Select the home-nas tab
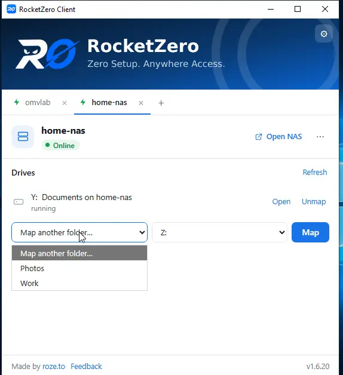 [x=109, y=103]
